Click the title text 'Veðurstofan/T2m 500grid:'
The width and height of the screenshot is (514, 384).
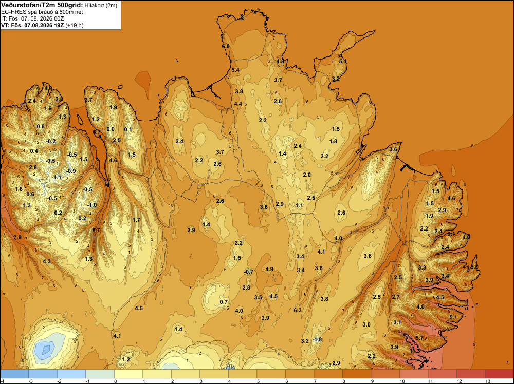coord(42,5)
